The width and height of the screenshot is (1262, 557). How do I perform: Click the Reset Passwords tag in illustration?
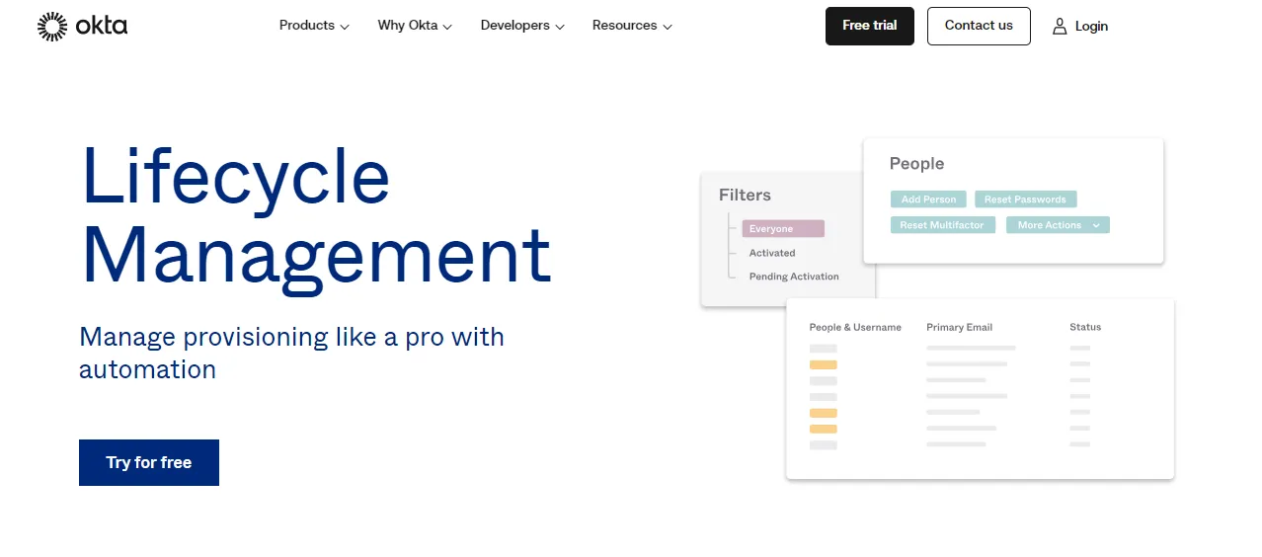tap(1025, 199)
